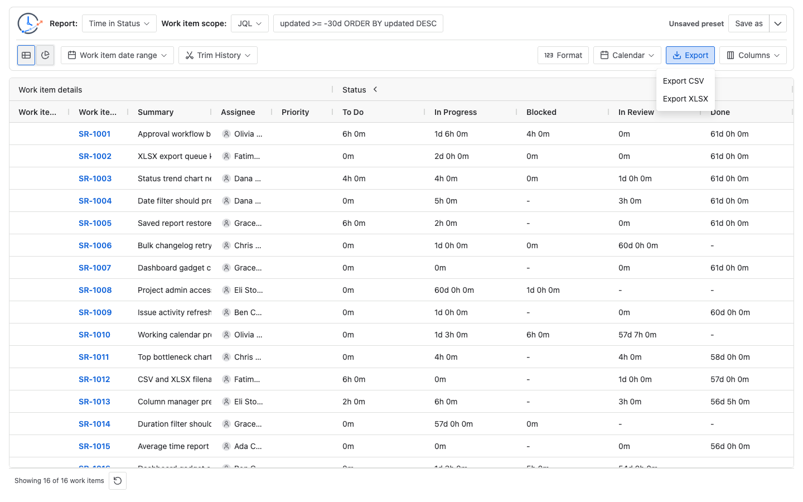Open issue link SR-1009
This screenshot has height=502, width=803.
coord(95,312)
